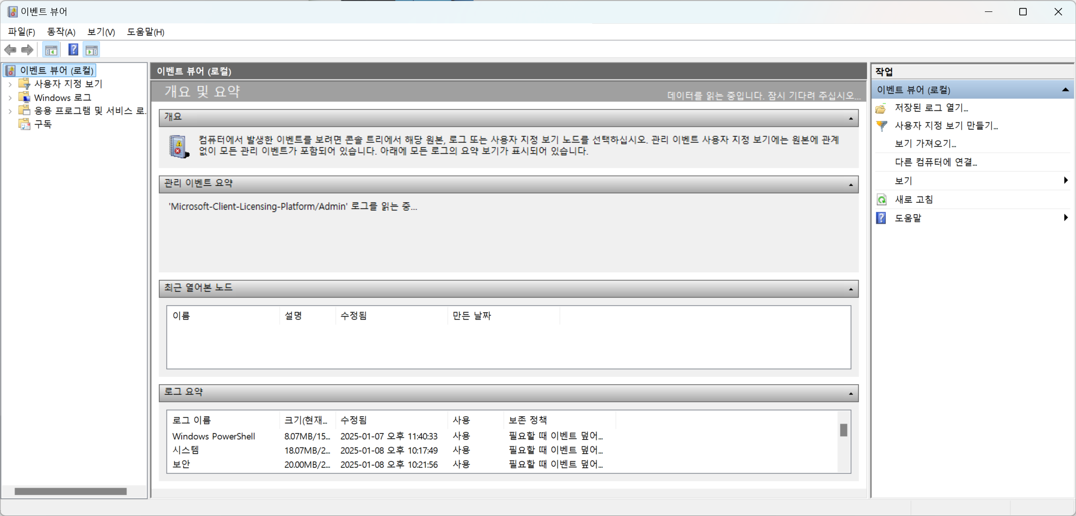Expand 응용 프로그램 및 서비스 로그 node

(x=10, y=111)
